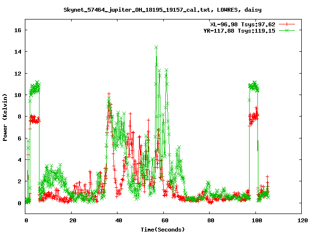Screen dimensions: 312x234
Task: Click the x-axis tick label 40
Action: click(x=118, y=220)
